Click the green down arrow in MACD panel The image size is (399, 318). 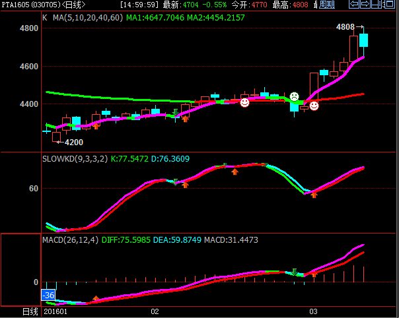coord(294,272)
